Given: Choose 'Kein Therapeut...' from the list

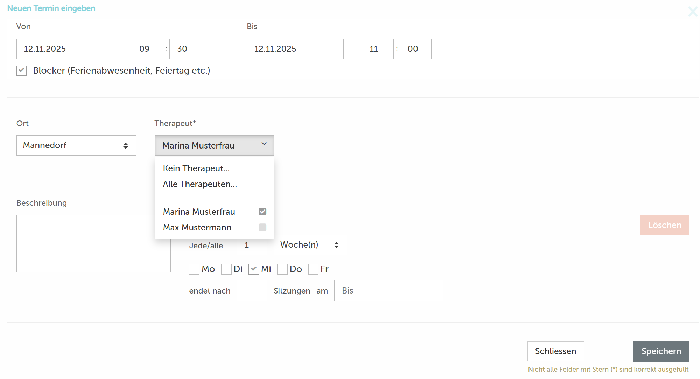Looking at the screenshot, I should tap(196, 168).
